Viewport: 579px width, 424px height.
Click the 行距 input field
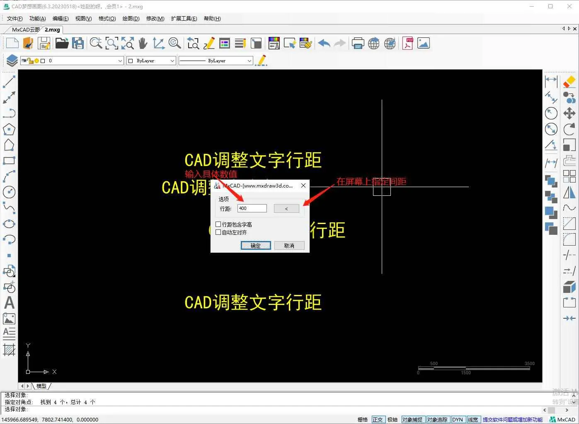252,208
